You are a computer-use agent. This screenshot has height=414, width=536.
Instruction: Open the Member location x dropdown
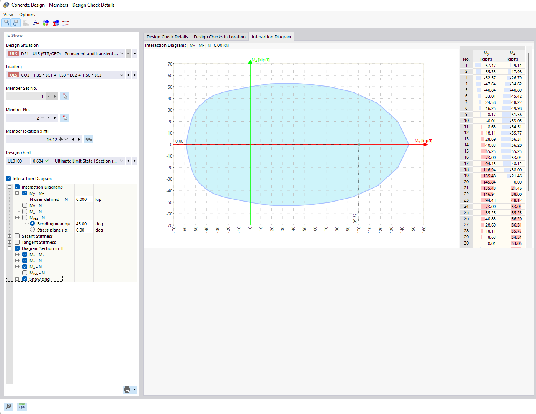66,139
